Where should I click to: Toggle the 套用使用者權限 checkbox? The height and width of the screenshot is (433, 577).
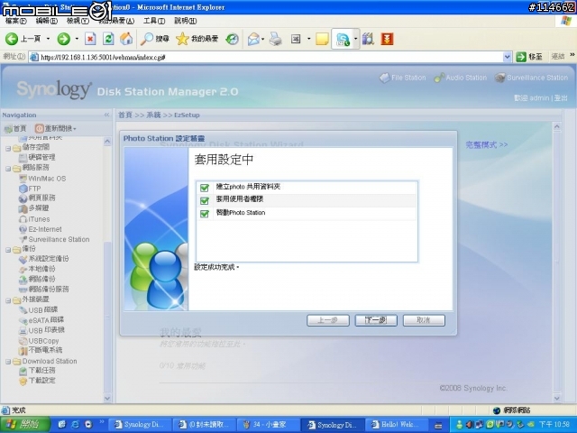(x=205, y=200)
